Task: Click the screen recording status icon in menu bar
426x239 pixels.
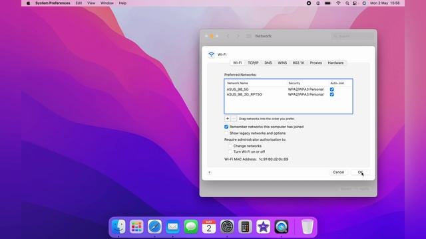Action: click(x=309, y=3)
